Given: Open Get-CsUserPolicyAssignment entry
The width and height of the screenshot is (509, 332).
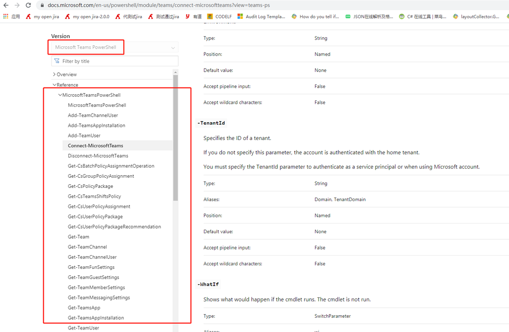Looking at the screenshot, I should 99,206.
